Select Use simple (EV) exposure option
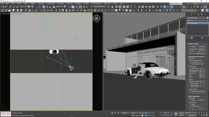Image resolution: width=209 pixels, height=117 pixels. (190, 62)
